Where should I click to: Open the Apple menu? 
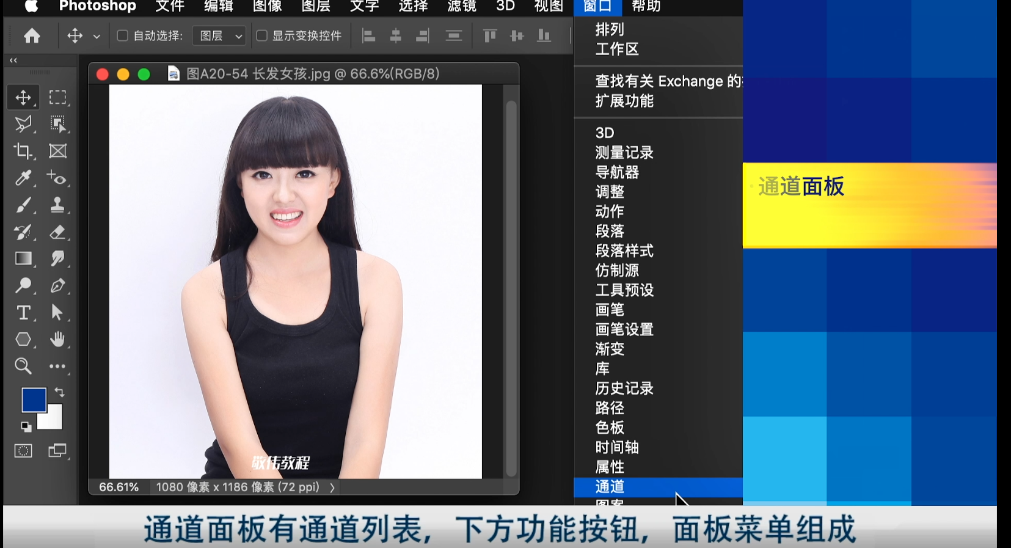click(x=31, y=6)
